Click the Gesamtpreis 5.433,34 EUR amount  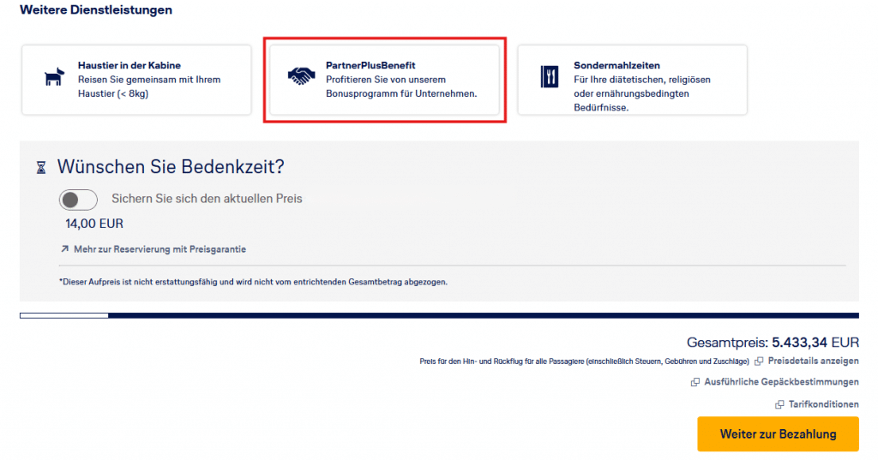815,342
